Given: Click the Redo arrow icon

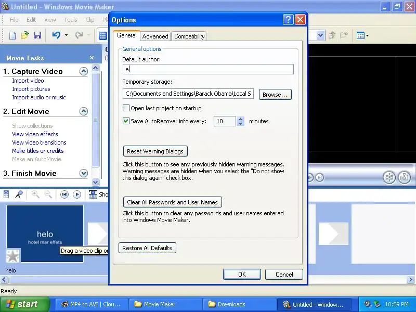Looking at the screenshot, I should click(79, 35).
